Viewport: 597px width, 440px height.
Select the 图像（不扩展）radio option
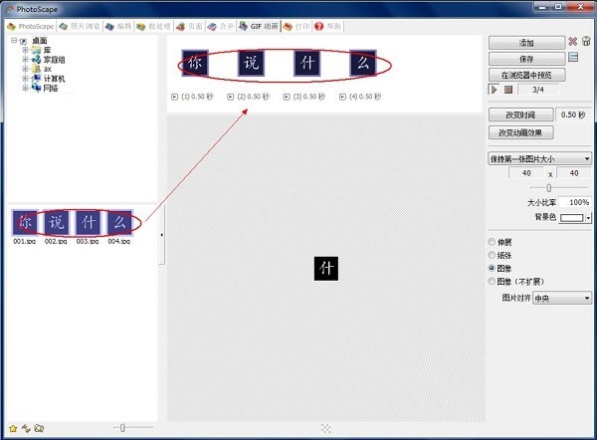coord(492,281)
